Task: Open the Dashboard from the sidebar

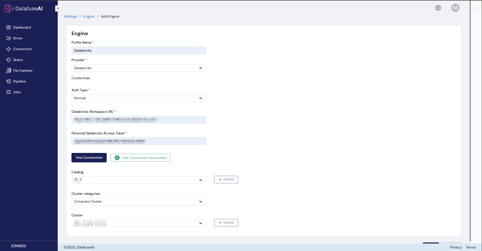Action: pos(22,27)
